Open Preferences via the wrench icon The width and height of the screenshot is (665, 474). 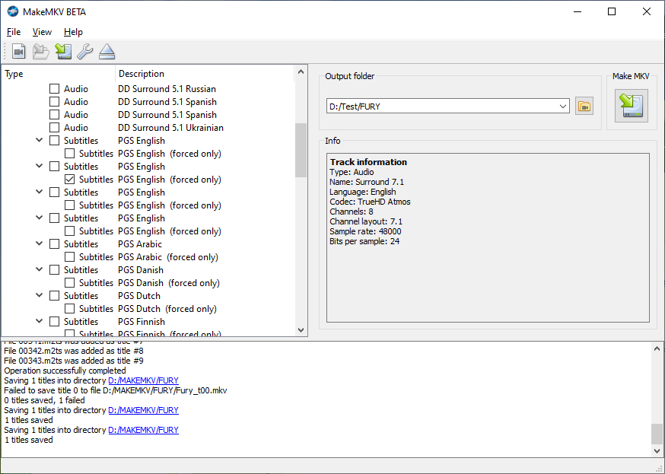pyautogui.click(x=85, y=52)
